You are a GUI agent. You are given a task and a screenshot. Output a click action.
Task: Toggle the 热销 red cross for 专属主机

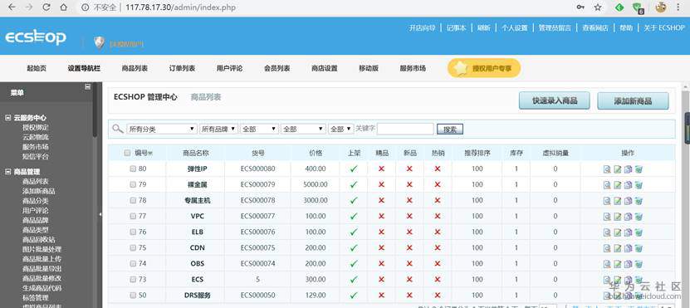tap(438, 201)
